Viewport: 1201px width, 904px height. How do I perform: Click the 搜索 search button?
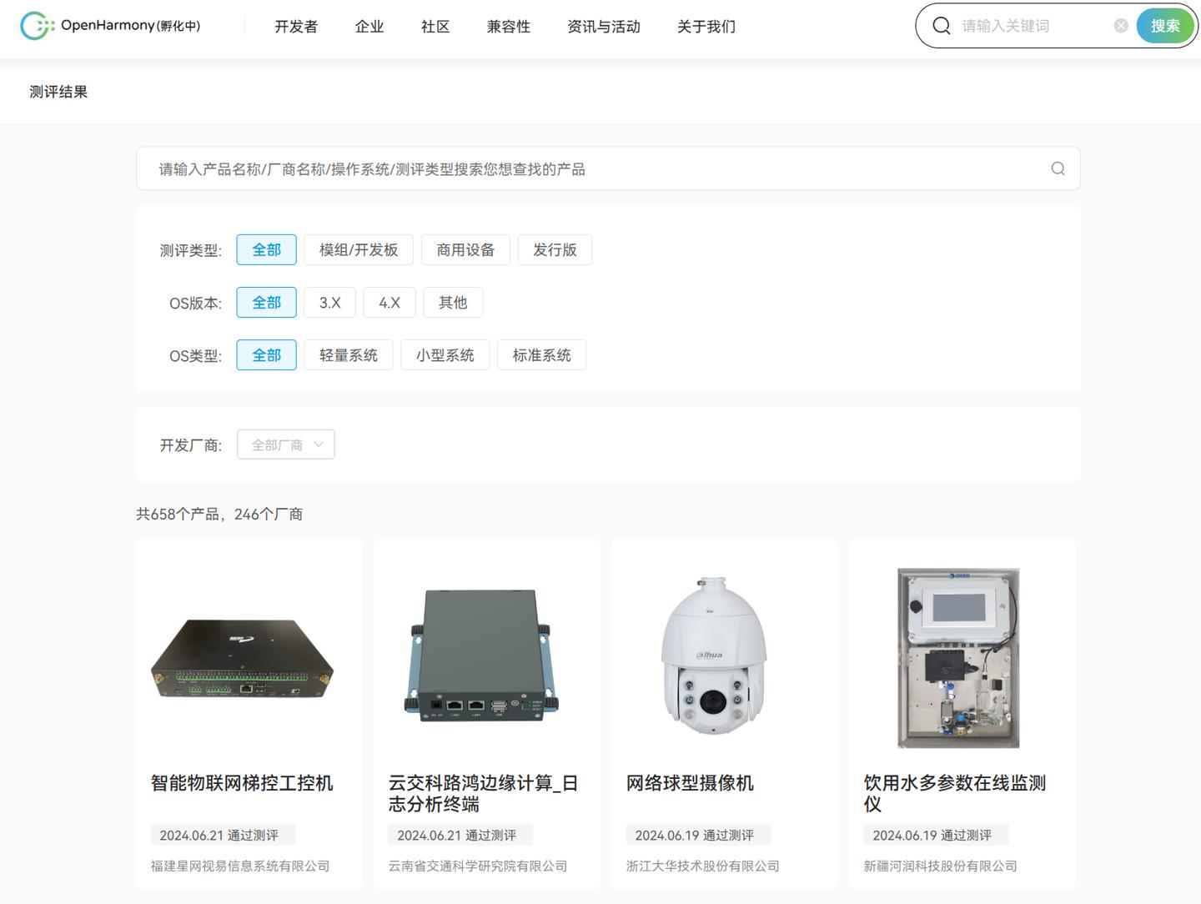[1164, 25]
